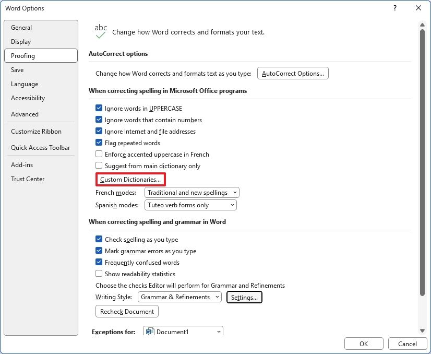Open the Trust Center section
This screenshot has width=431, height=354.
(x=28, y=179)
